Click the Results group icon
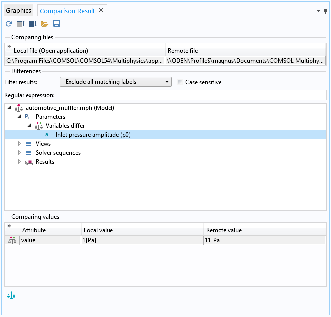 pyautogui.click(x=29, y=162)
